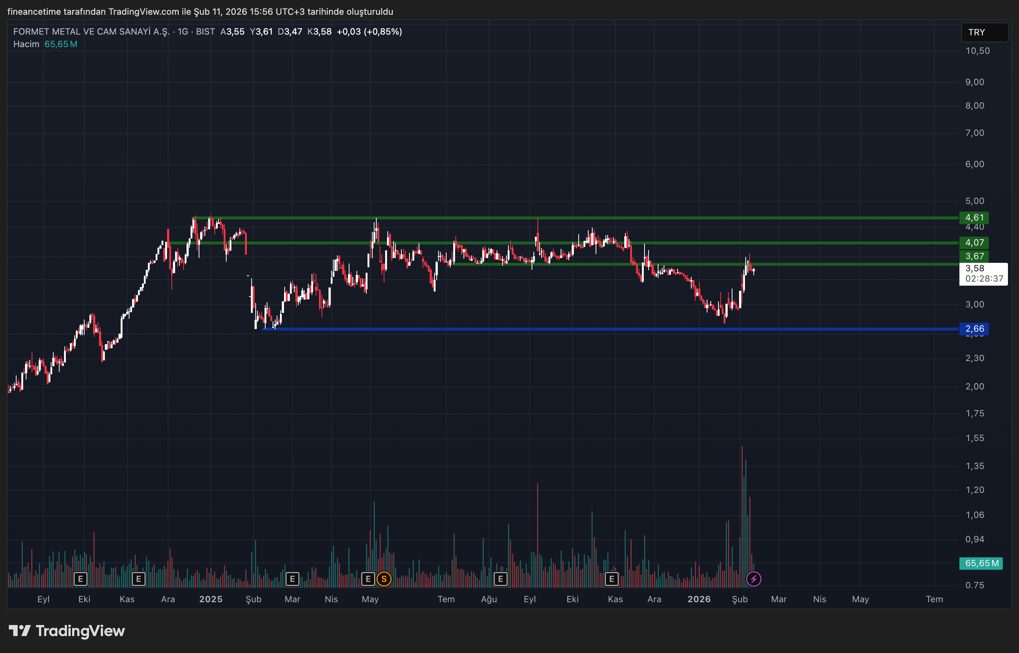The image size is (1019, 653).
Task: Open the second earnings E marker from left
Action: point(139,579)
